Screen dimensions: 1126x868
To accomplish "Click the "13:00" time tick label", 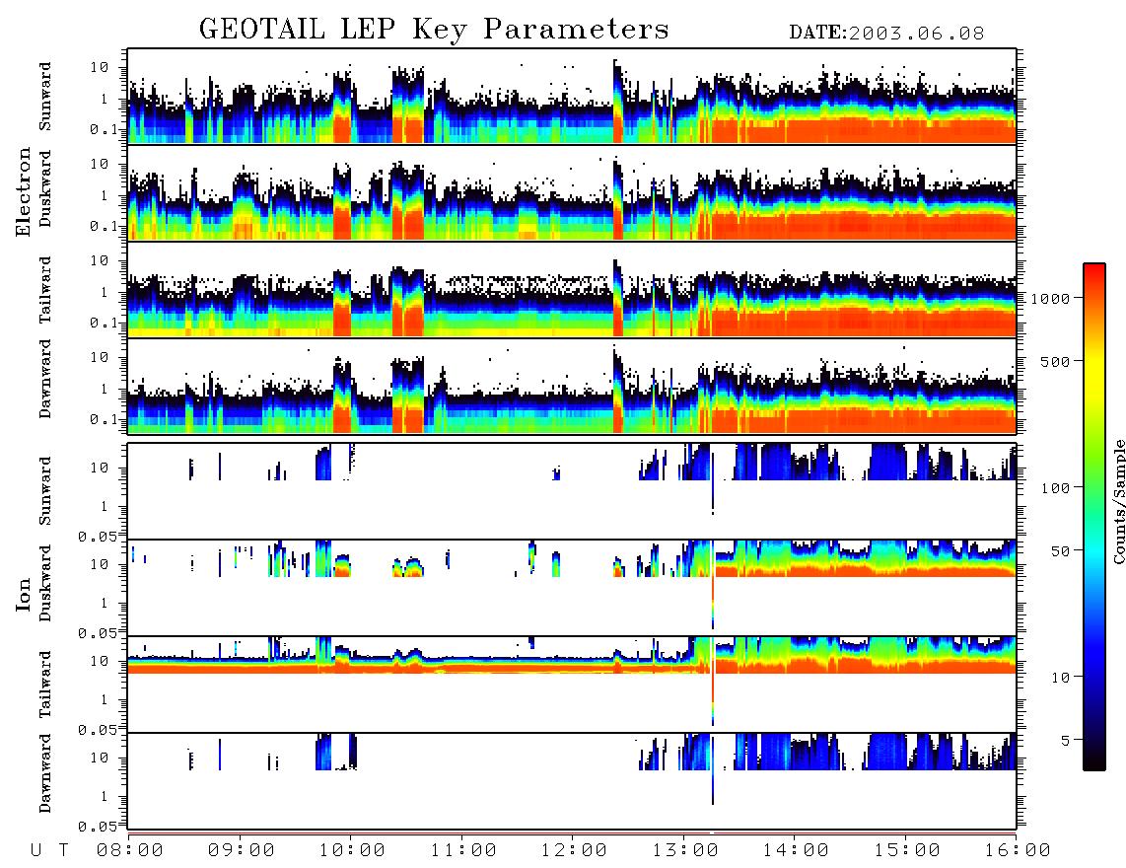I will [685, 851].
